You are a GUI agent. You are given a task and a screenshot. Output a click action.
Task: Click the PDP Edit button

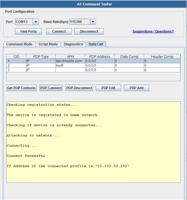pos(108,88)
